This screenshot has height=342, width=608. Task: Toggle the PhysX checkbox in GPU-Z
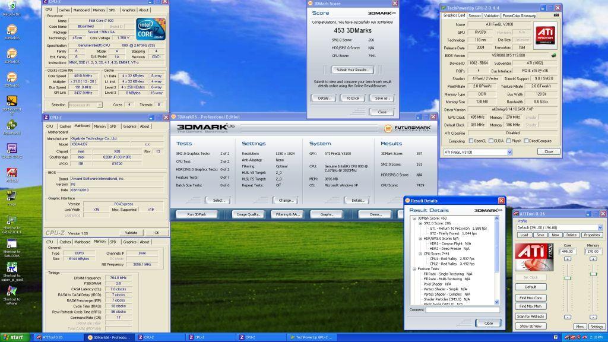[x=508, y=141]
